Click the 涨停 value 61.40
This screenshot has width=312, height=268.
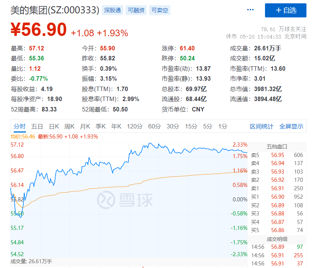tap(187, 48)
